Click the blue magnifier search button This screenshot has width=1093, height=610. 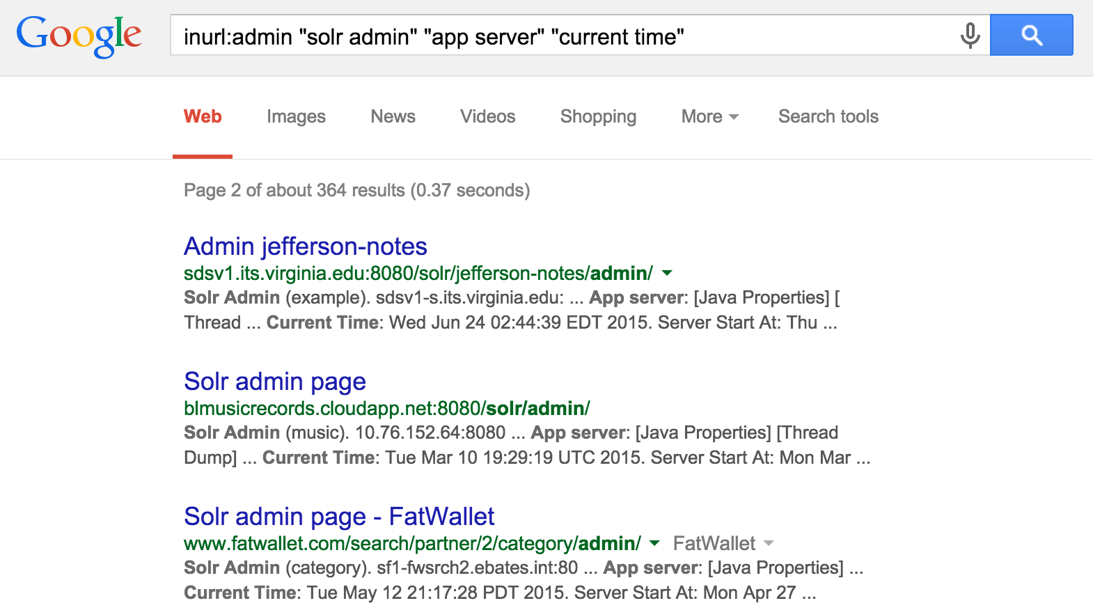1031,35
